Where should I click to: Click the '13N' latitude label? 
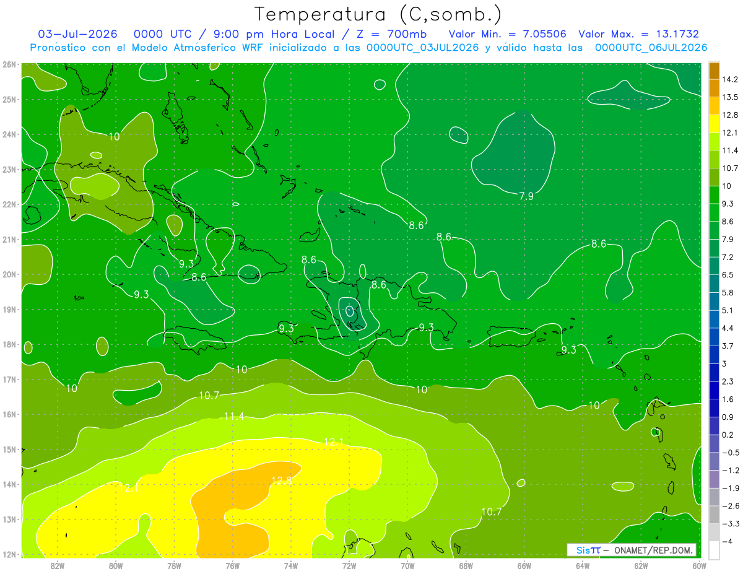(x=9, y=520)
